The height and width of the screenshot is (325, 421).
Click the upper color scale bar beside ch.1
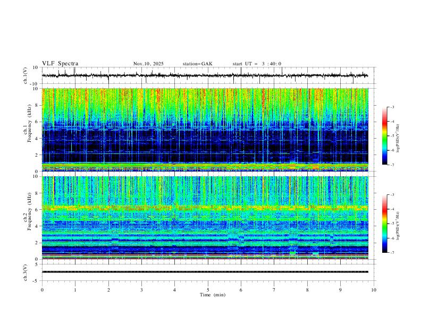click(385, 136)
